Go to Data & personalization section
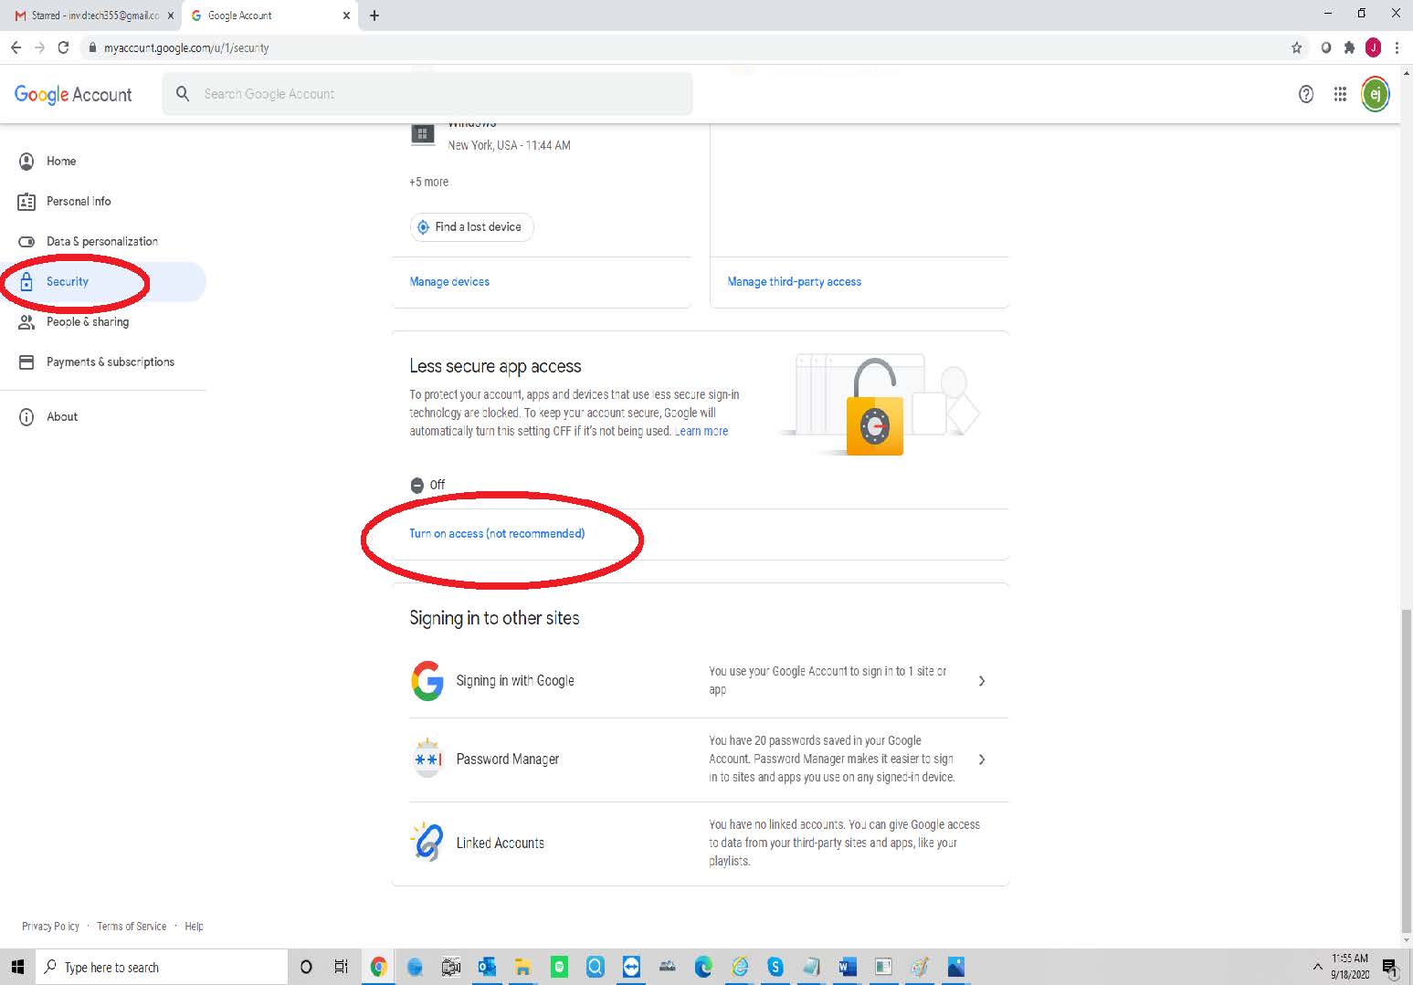The image size is (1413, 985). pos(101,241)
